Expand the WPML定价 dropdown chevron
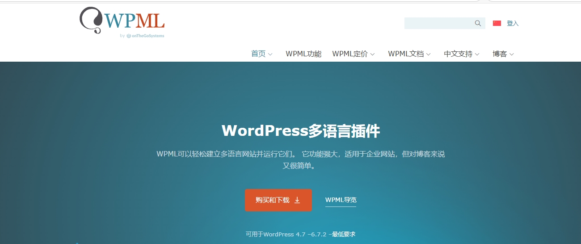Viewport: 581px width, 244px height. (x=373, y=55)
